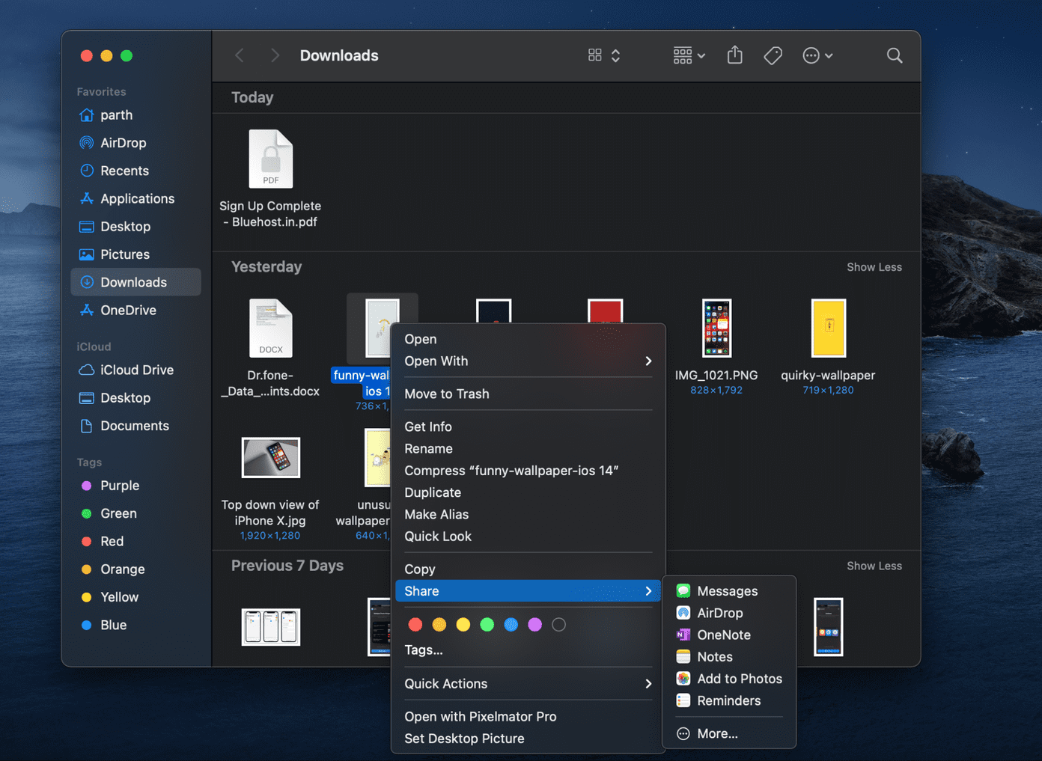Compress funny-wallpaper-ios 14
Viewport: 1042px width, 761px height.
528,471
